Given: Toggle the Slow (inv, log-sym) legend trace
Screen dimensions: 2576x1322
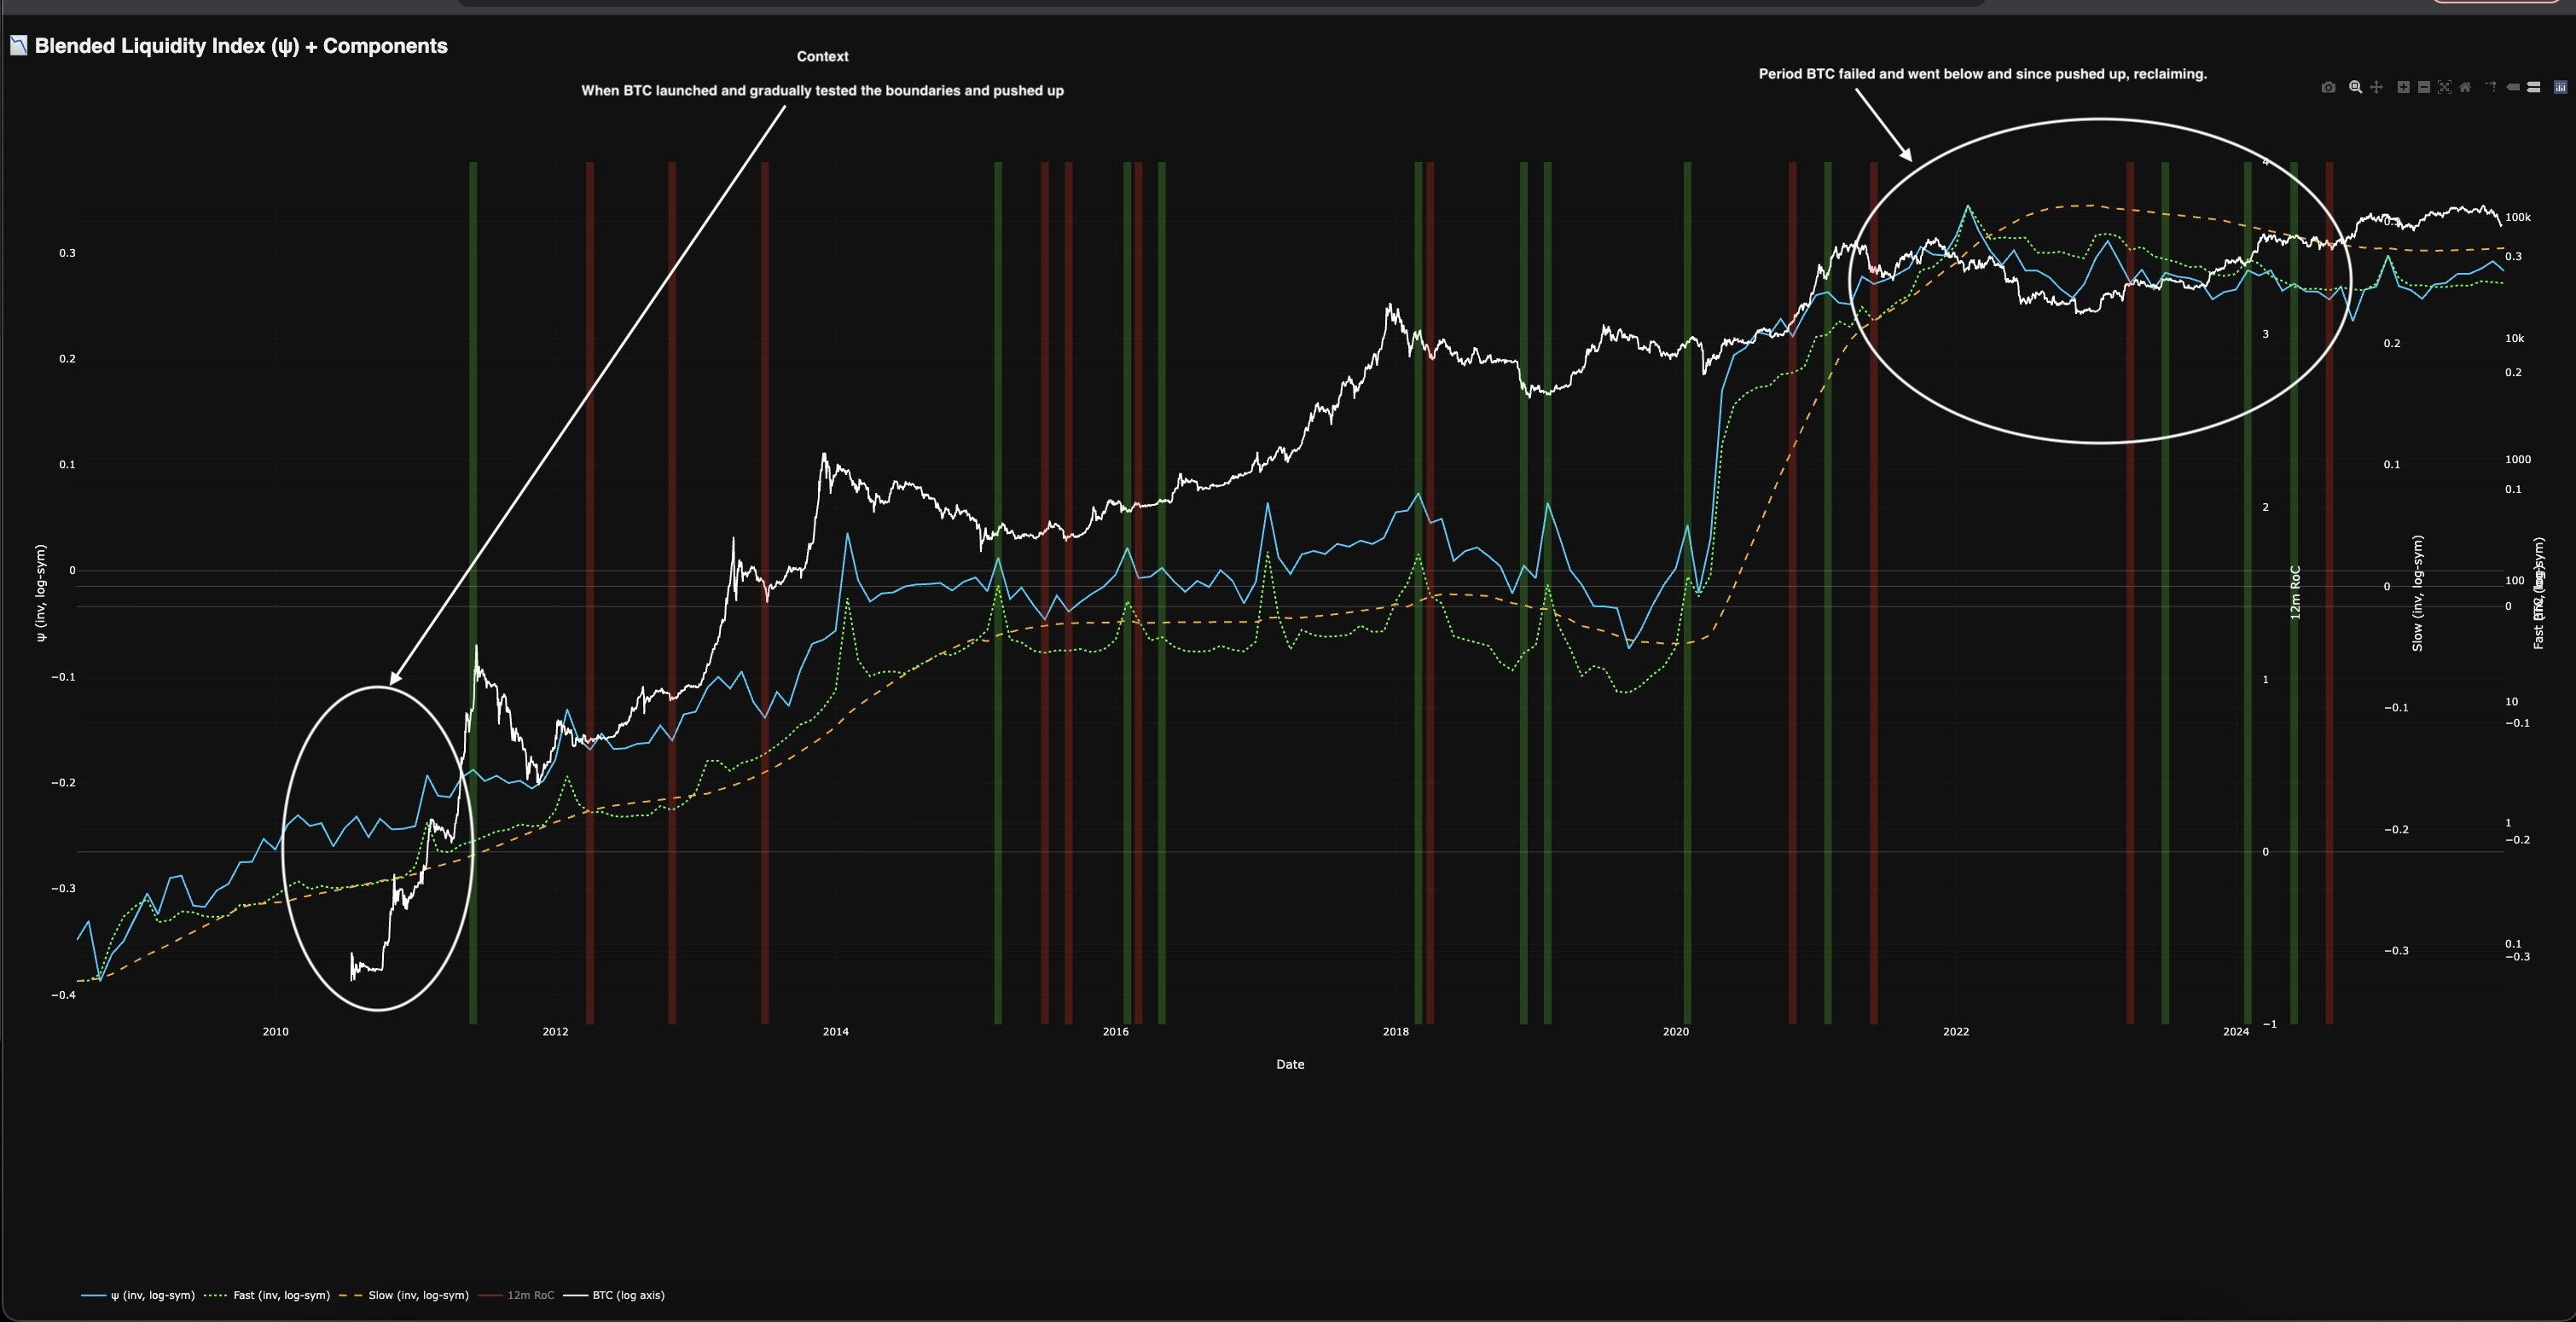Looking at the screenshot, I should (404, 1295).
